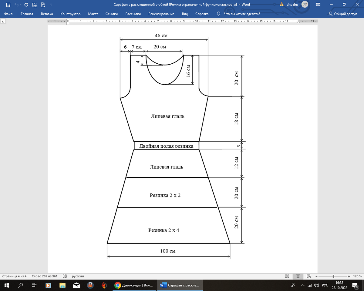Image resolution: width=364 pixels, height=291 pixels.
Task: Open the padlock VPN app in taskbar
Action: pos(90,285)
